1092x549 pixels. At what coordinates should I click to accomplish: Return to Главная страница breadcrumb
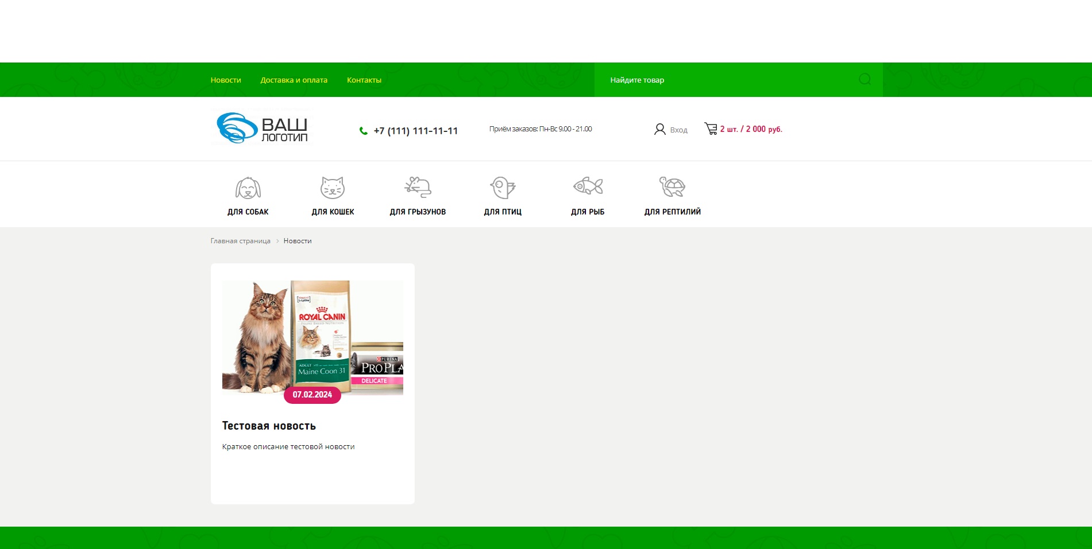coord(240,241)
